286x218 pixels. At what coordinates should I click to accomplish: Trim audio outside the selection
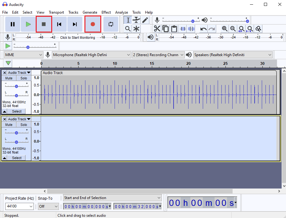tap(183, 29)
